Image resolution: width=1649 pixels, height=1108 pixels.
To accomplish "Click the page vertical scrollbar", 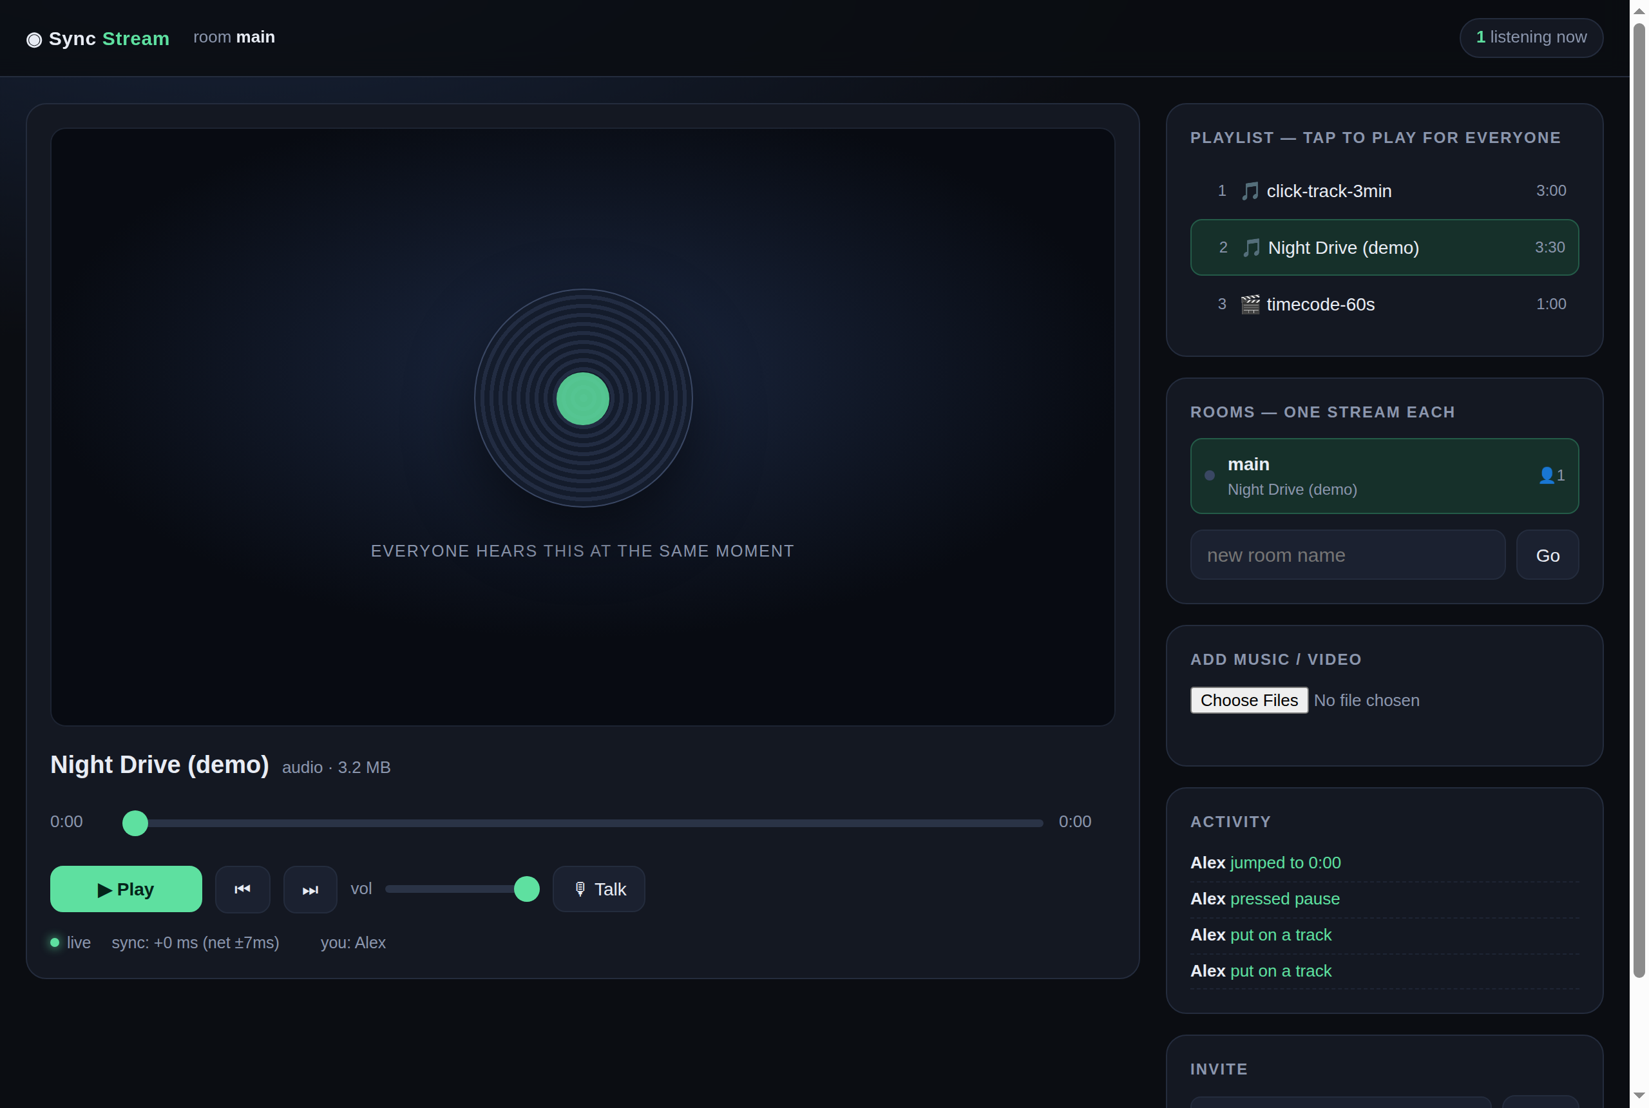I will (1639, 501).
